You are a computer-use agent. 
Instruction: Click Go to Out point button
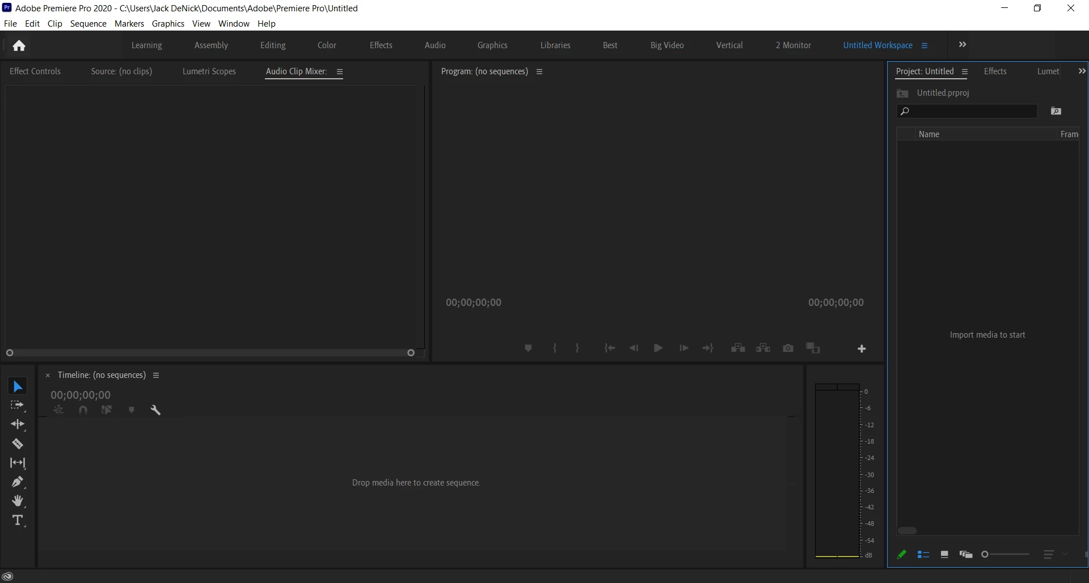[x=708, y=348]
